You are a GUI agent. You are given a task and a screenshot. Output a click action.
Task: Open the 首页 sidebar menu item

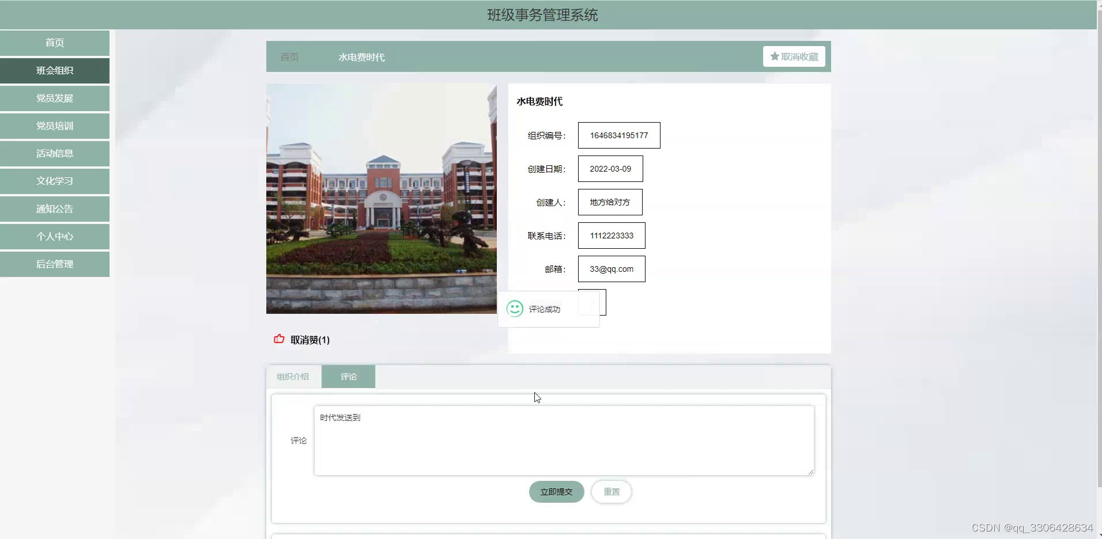coord(55,43)
